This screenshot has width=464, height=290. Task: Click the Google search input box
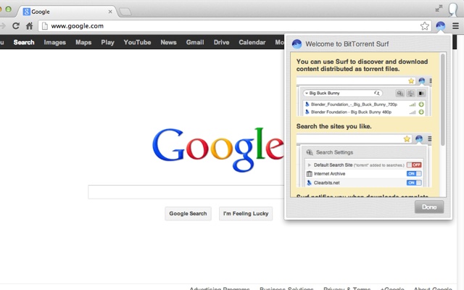(186, 192)
